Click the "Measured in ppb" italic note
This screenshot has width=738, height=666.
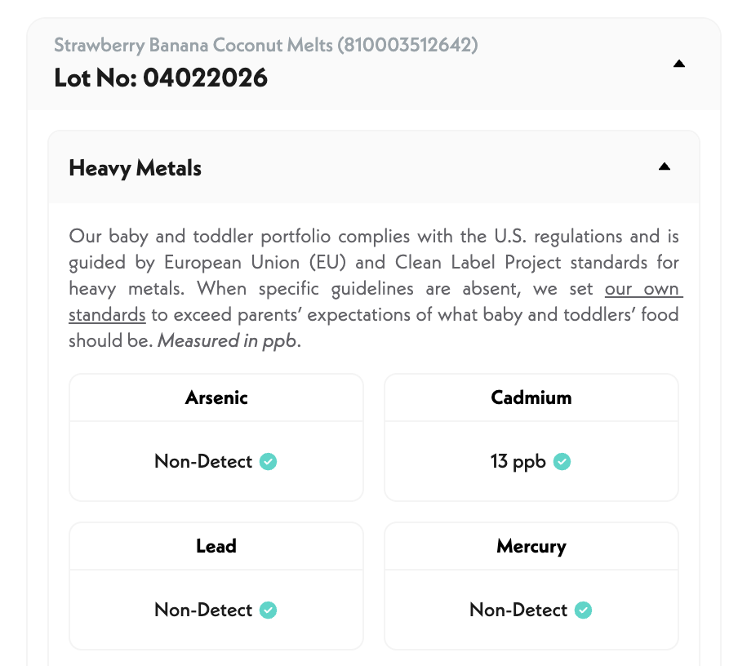pyautogui.click(x=229, y=341)
